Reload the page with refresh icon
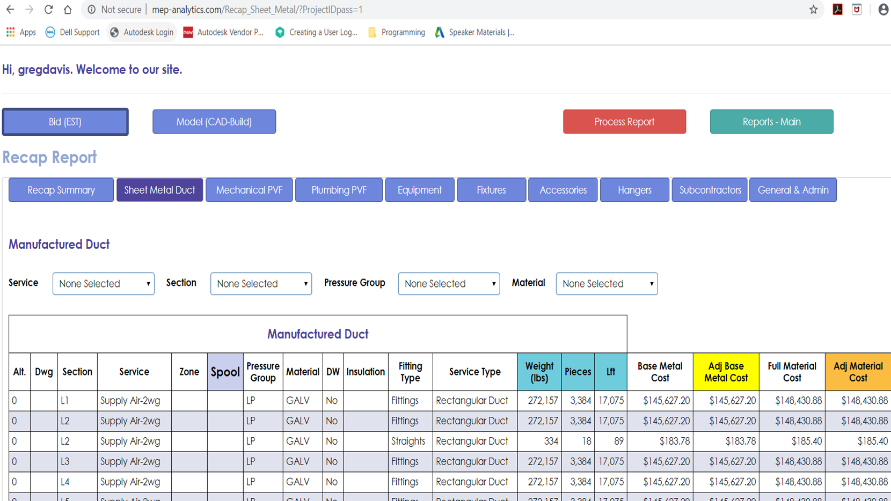 [48, 10]
